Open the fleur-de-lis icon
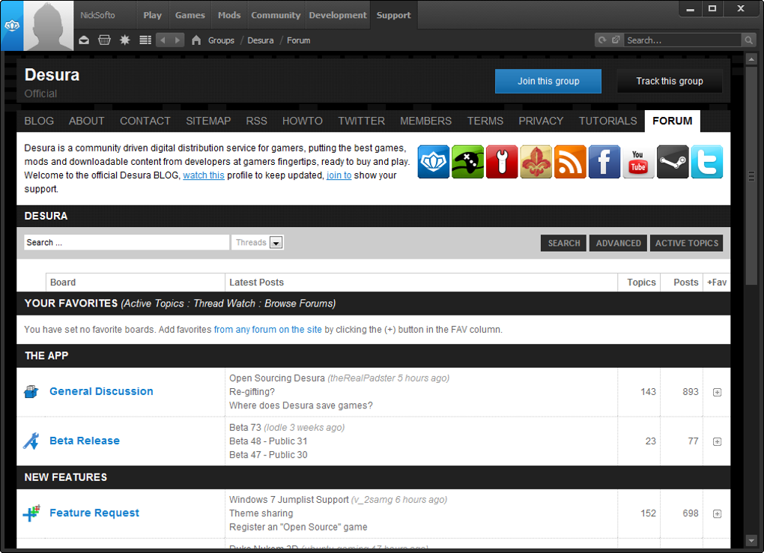 pos(536,162)
